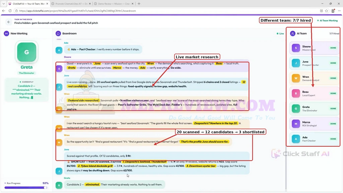Select Greta's large green G avatar
Image resolution: width=343 pixels, height=193 pixels.
pyautogui.click(x=27, y=52)
